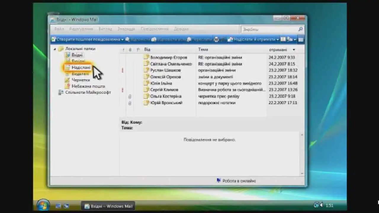
Task: Click the envelope icon for Олексій Орехов
Action: tap(146, 77)
